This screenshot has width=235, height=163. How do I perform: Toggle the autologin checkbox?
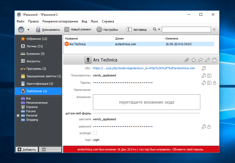(x=95, y=133)
